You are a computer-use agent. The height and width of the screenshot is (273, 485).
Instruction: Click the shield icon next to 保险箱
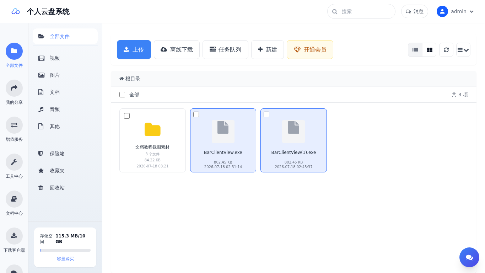click(x=41, y=154)
